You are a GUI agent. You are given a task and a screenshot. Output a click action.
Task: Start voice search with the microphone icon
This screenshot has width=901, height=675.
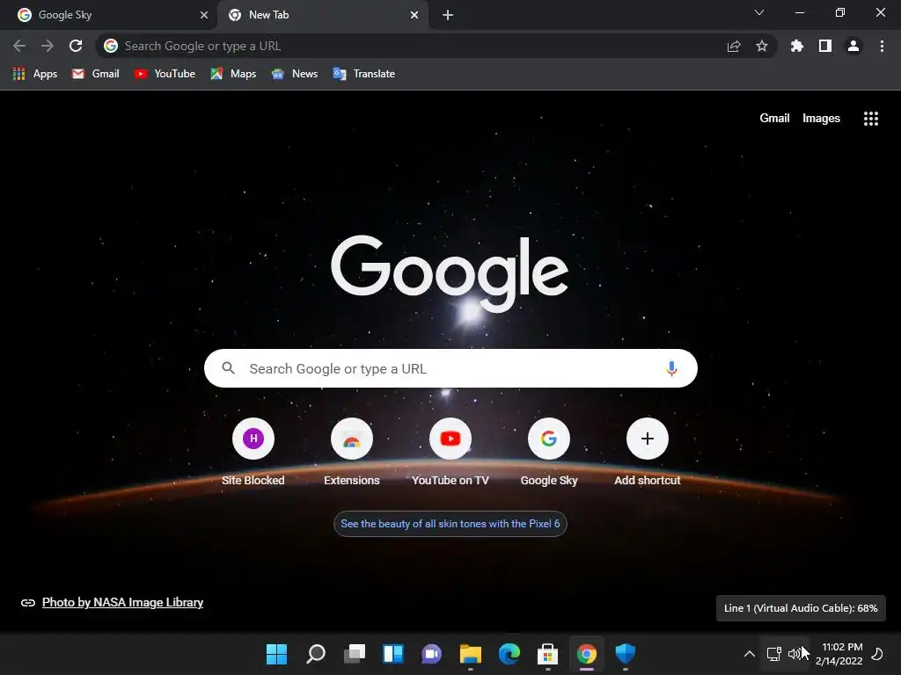(x=671, y=368)
